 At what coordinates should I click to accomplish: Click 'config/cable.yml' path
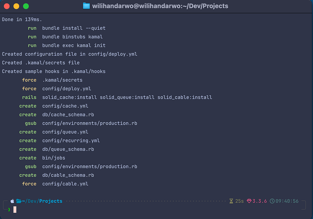point(65,184)
